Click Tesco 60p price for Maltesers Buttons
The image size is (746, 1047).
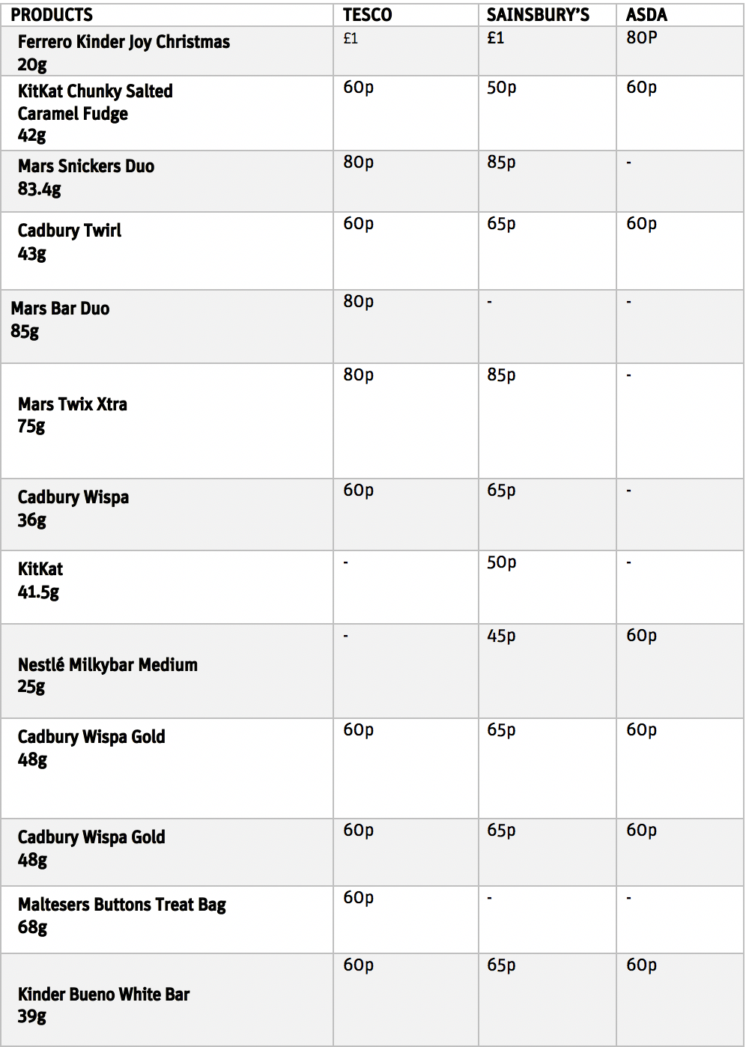point(358,898)
